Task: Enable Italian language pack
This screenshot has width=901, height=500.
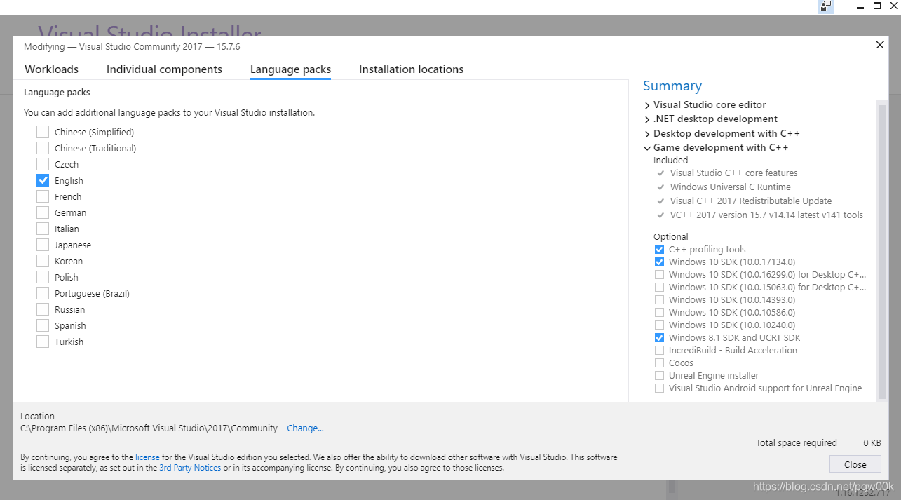Action: pos(43,229)
